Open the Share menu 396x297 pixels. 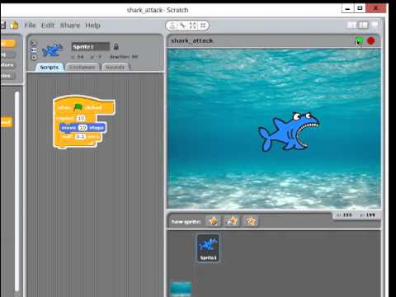tap(70, 26)
